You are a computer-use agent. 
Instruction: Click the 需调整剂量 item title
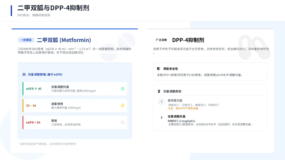point(175,100)
